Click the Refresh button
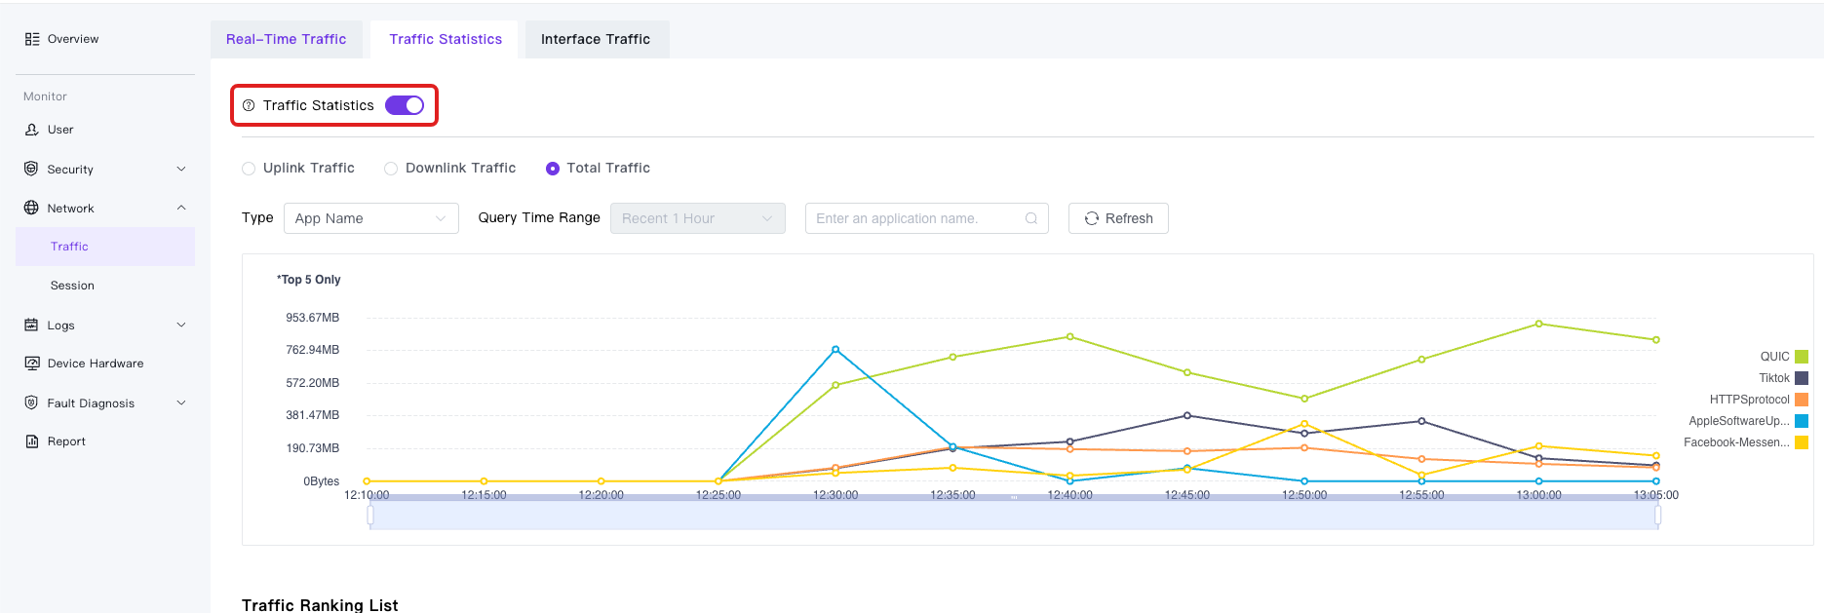 click(1118, 218)
